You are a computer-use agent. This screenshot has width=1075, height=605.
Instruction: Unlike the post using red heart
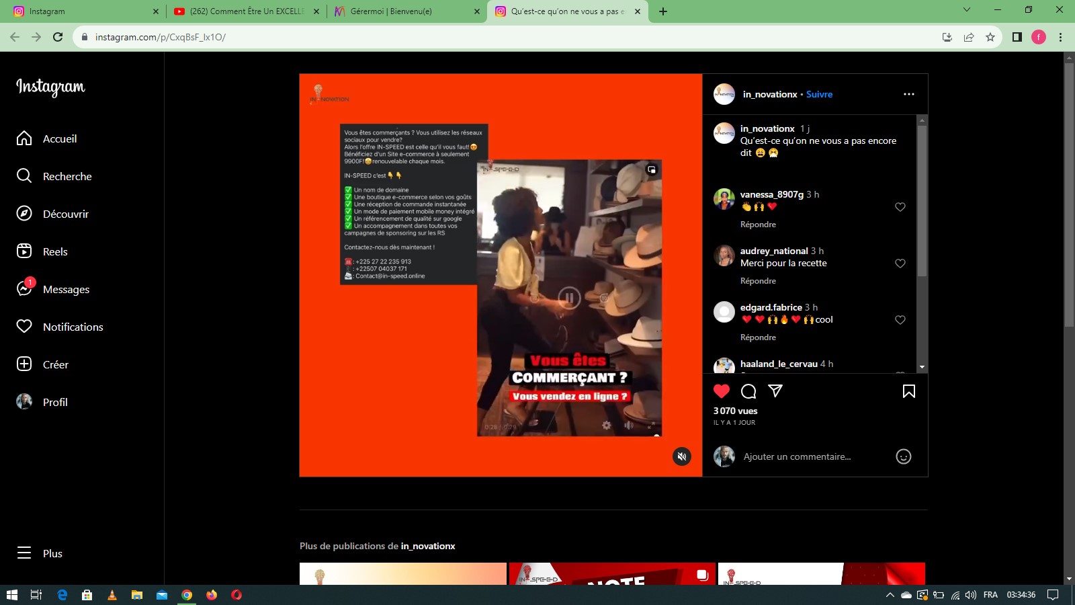coord(722,391)
